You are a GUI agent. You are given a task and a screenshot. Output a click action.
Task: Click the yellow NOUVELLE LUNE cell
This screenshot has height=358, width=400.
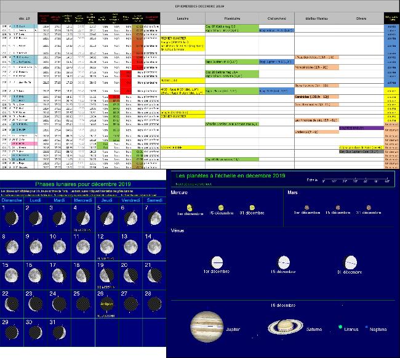[x=183, y=148]
